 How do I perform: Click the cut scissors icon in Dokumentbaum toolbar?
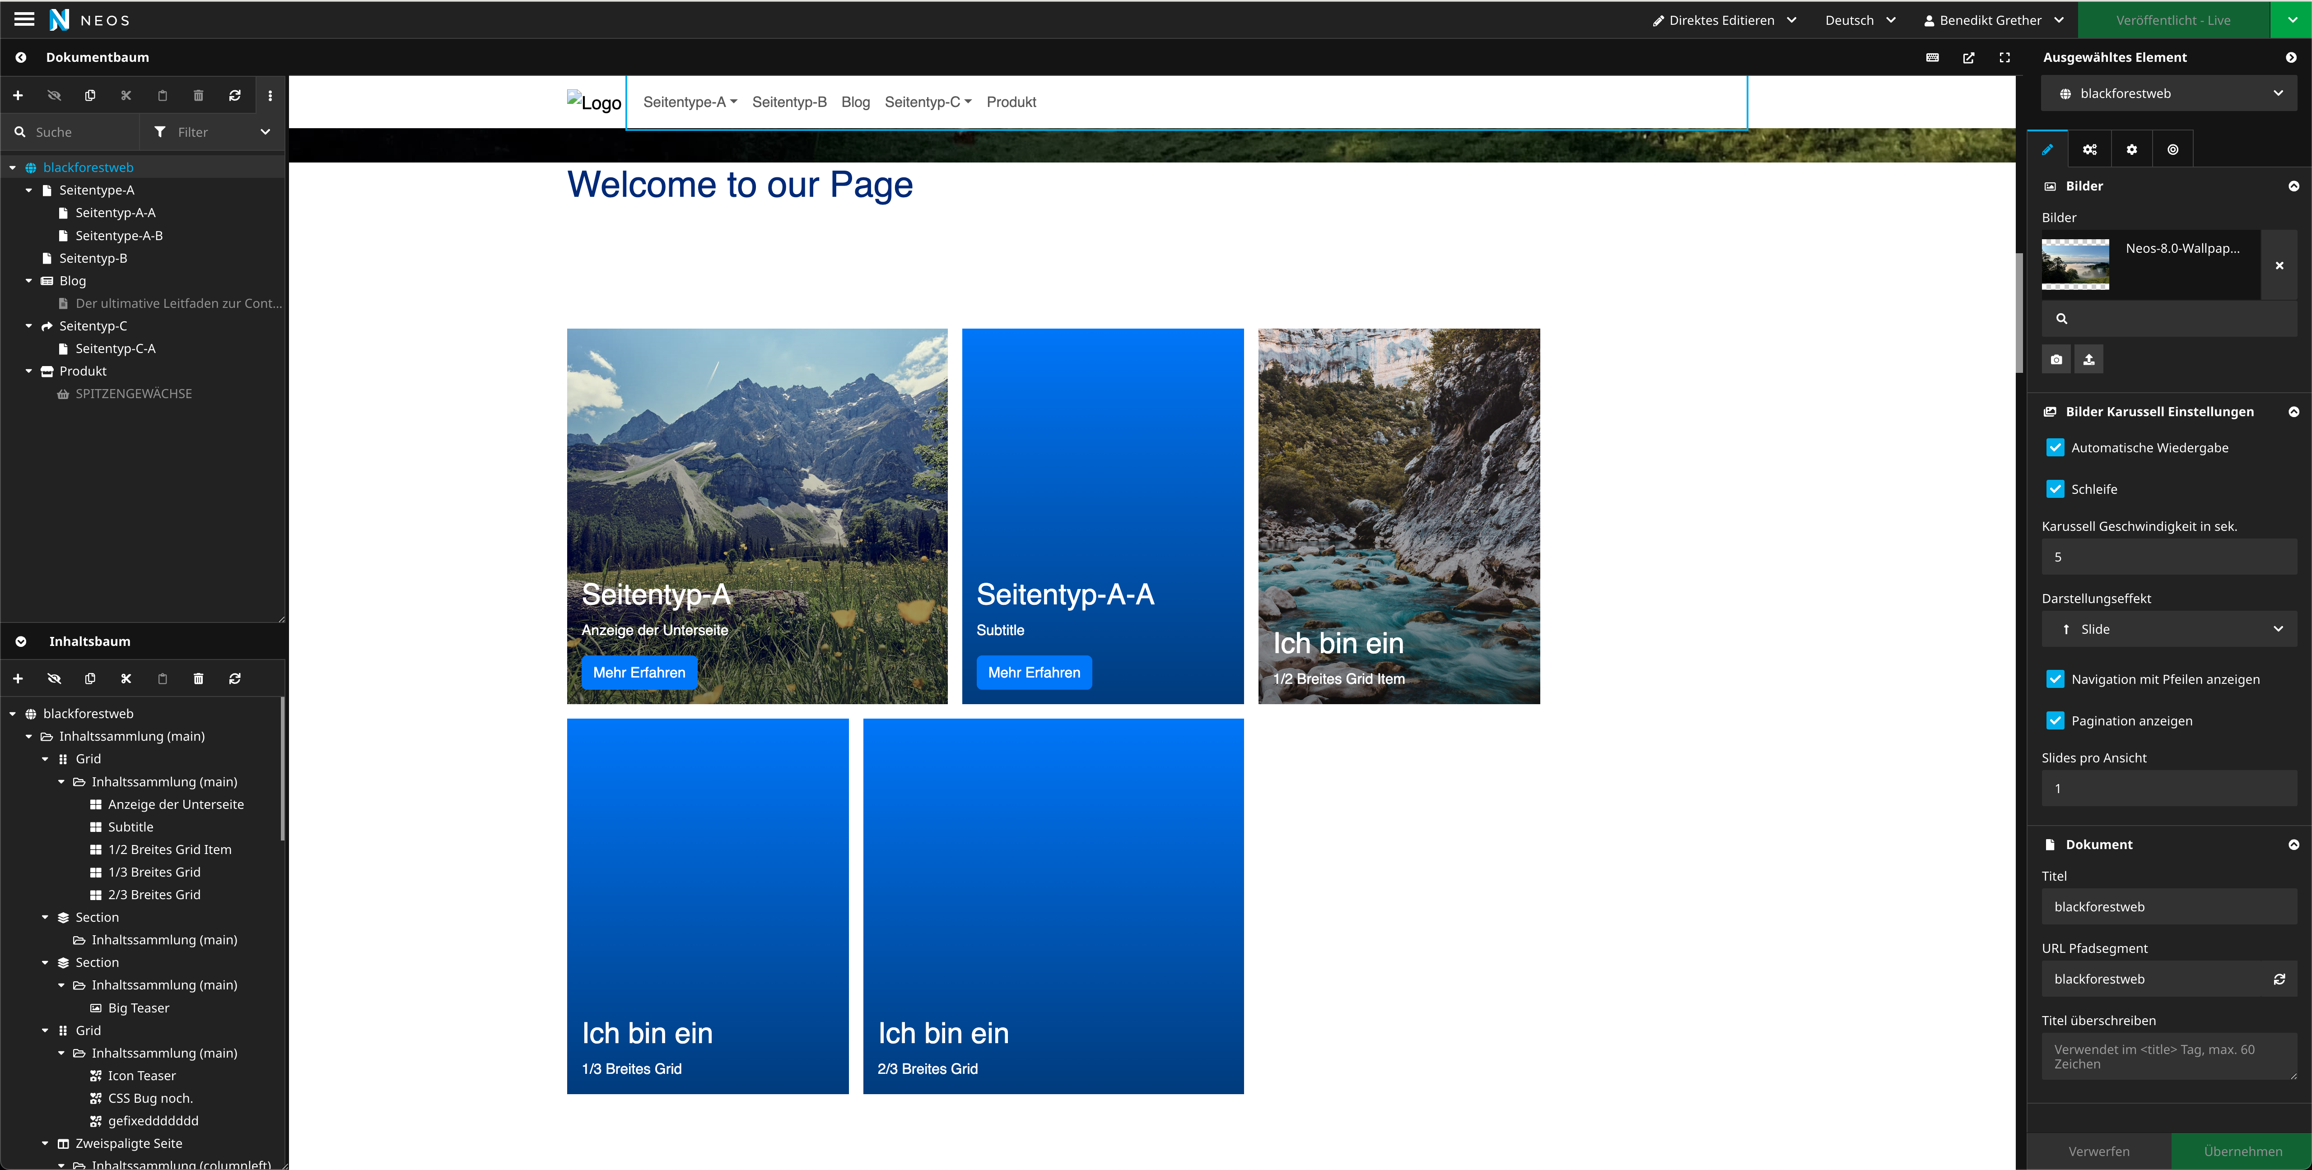pyautogui.click(x=126, y=95)
